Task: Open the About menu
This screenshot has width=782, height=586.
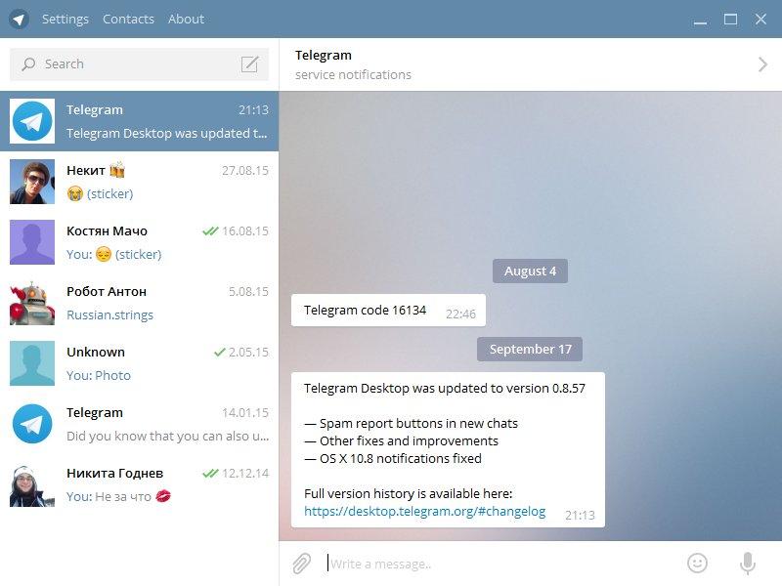Action: click(186, 19)
